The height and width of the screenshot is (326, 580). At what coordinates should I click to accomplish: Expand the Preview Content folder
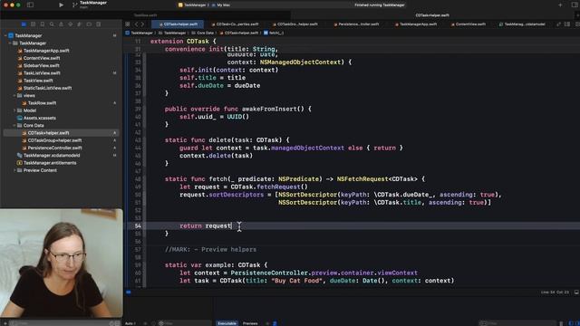(14, 170)
